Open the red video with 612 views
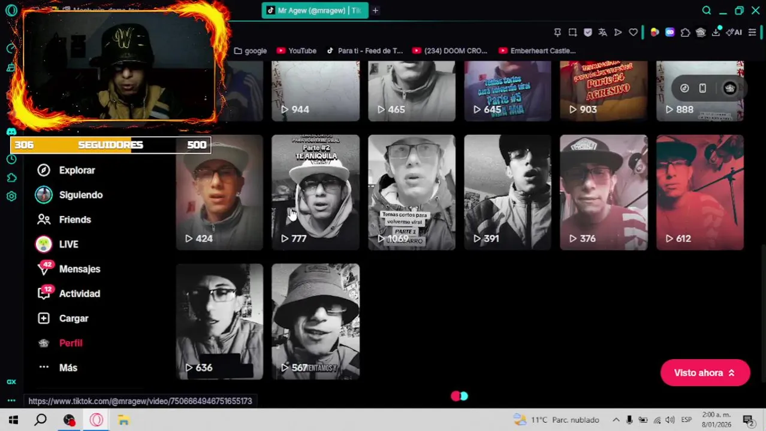 pos(700,192)
